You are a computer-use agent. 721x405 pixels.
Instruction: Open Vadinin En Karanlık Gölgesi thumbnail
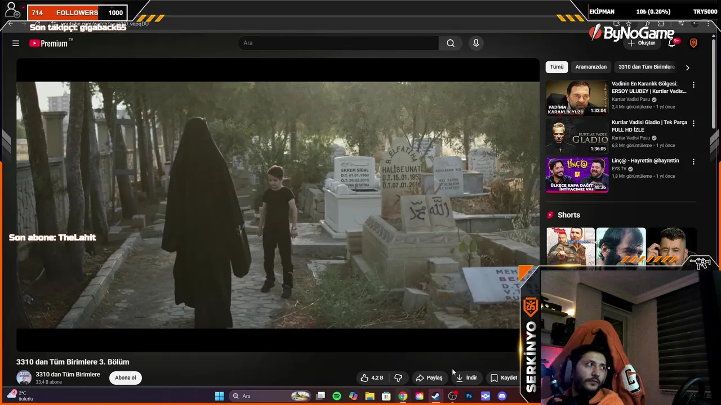click(577, 98)
